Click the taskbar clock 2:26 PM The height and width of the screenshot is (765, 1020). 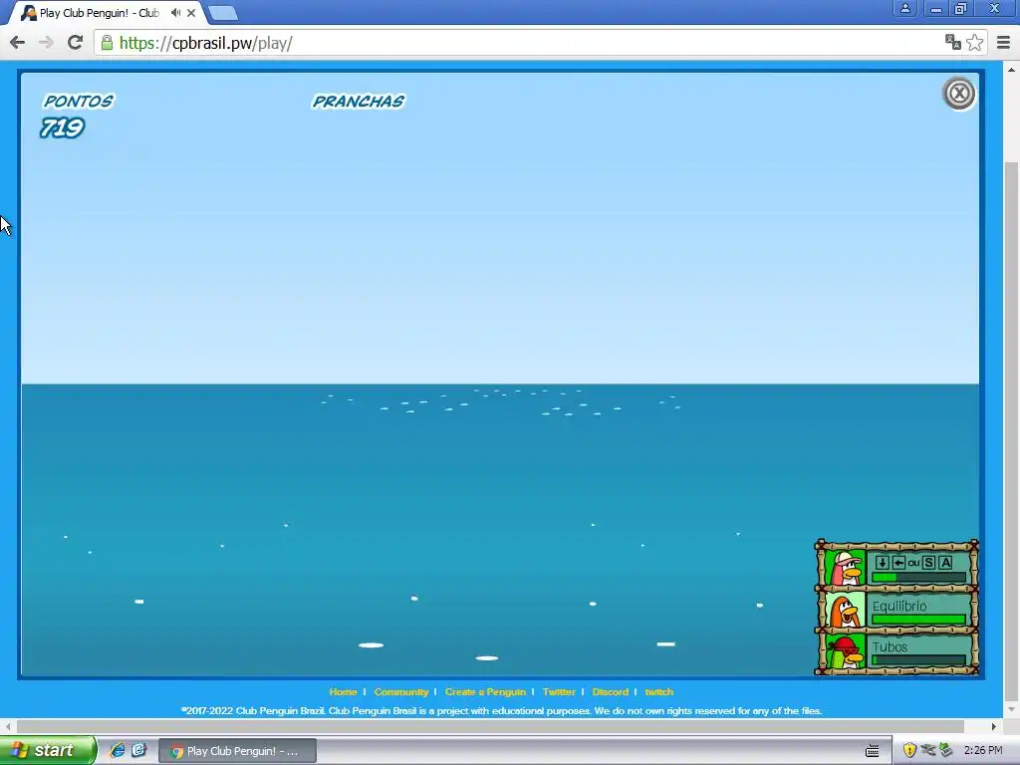pos(983,751)
